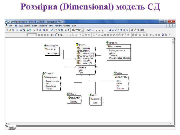Select the rectangle drawing shape tool
The height and width of the screenshot is (135, 180).
click(x=110, y=30)
